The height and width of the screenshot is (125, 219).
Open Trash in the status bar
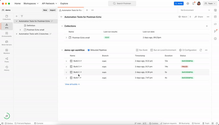point(206,123)
